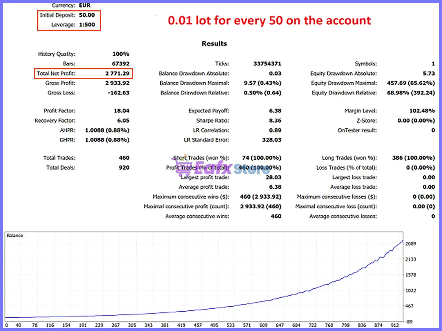The width and height of the screenshot is (442, 331).
Task: Click the Balance Drawdown Absolute value 0.03
Action: point(275,73)
